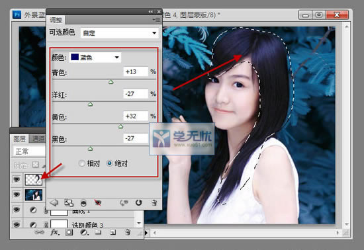Reset adjustment to defaults icon
This screenshot has height=250, width=364.
click(x=138, y=202)
